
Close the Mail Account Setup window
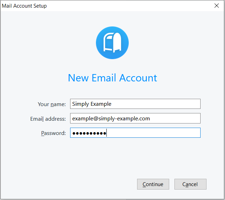(x=217, y=6)
